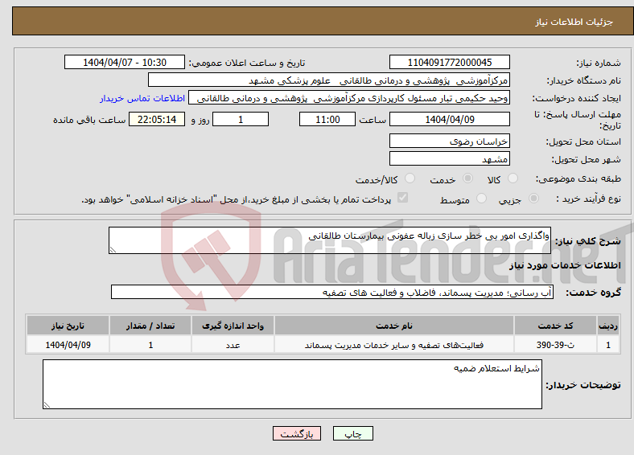Click the چاپ (print) button
The height and width of the screenshot is (455, 634).
352,433
